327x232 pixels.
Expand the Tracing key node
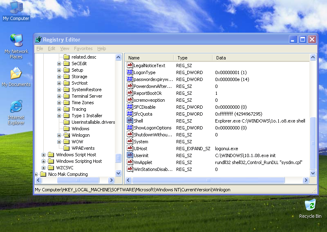59,109
